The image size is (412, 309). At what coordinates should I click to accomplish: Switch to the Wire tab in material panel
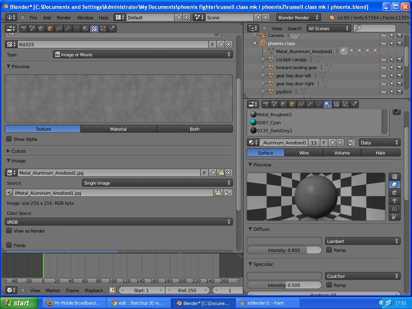304,152
